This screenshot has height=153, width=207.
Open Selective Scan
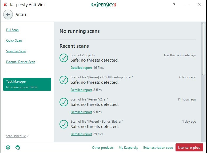(x=16, y=51)
